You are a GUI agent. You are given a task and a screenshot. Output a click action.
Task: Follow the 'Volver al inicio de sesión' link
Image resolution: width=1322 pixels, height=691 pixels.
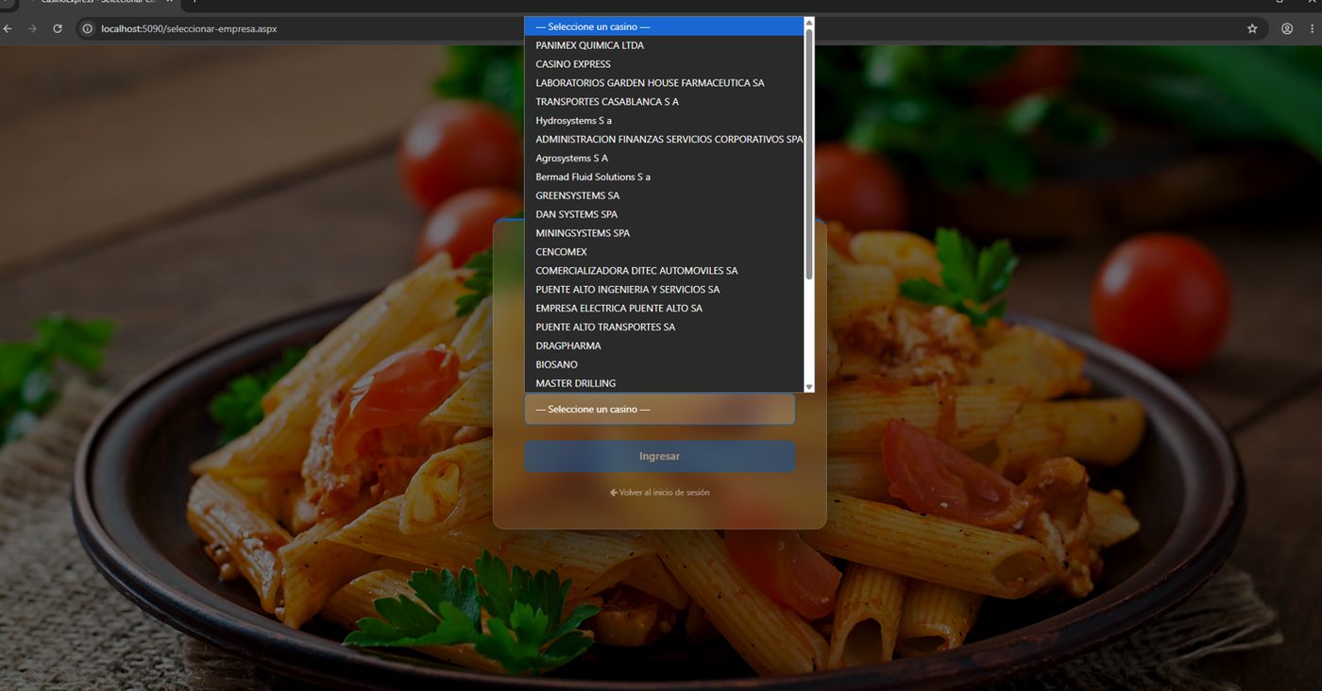point(659,493)
